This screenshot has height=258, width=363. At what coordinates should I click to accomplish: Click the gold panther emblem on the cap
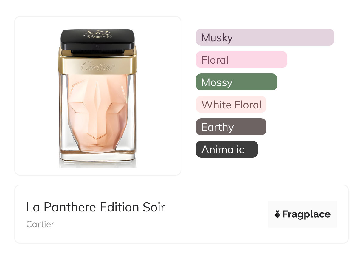[98, 34]
